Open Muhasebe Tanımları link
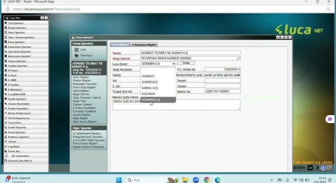The width and height of the screenshot is (336, 183). 85,84
